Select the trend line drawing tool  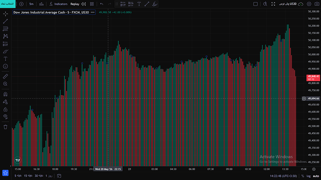(x=6, y=21)
